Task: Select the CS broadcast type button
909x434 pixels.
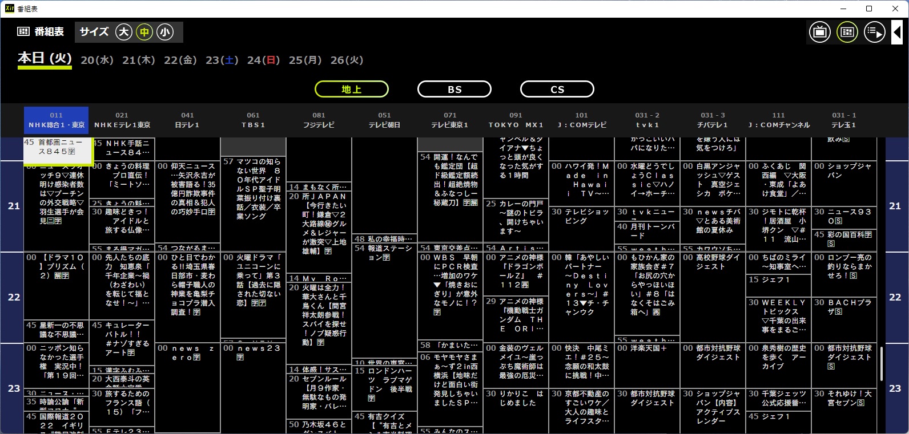Action: tap(557, 89)
